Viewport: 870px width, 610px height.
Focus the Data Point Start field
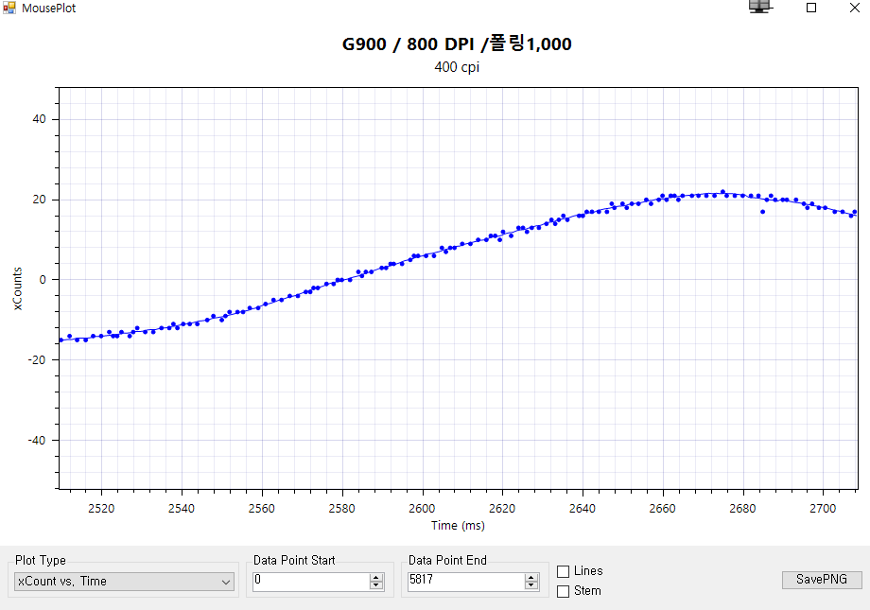tap(309, 582)
